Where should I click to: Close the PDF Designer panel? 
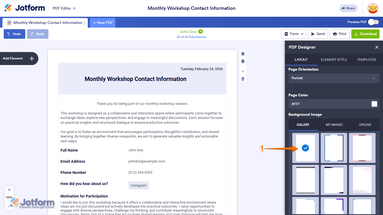coord(377,47)
